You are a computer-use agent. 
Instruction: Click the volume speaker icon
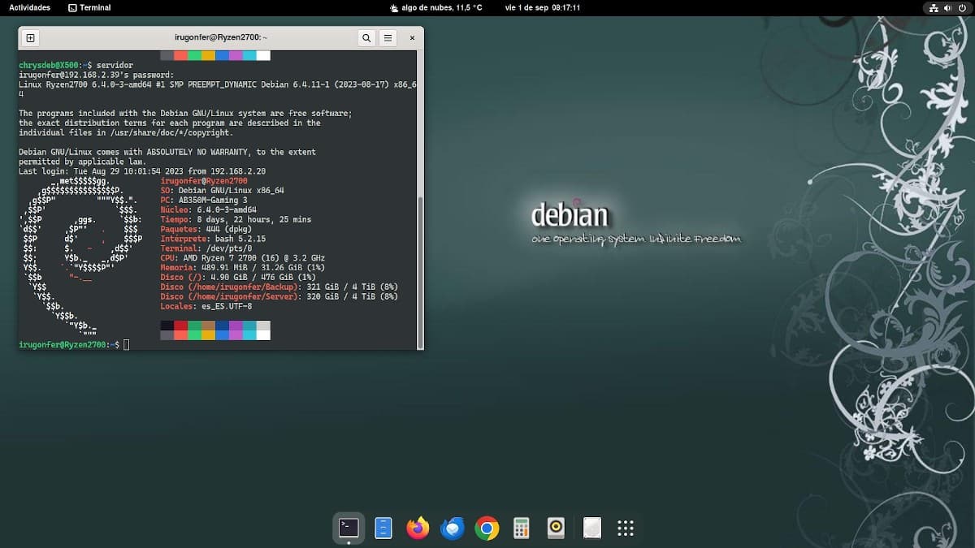click(949, 7)
